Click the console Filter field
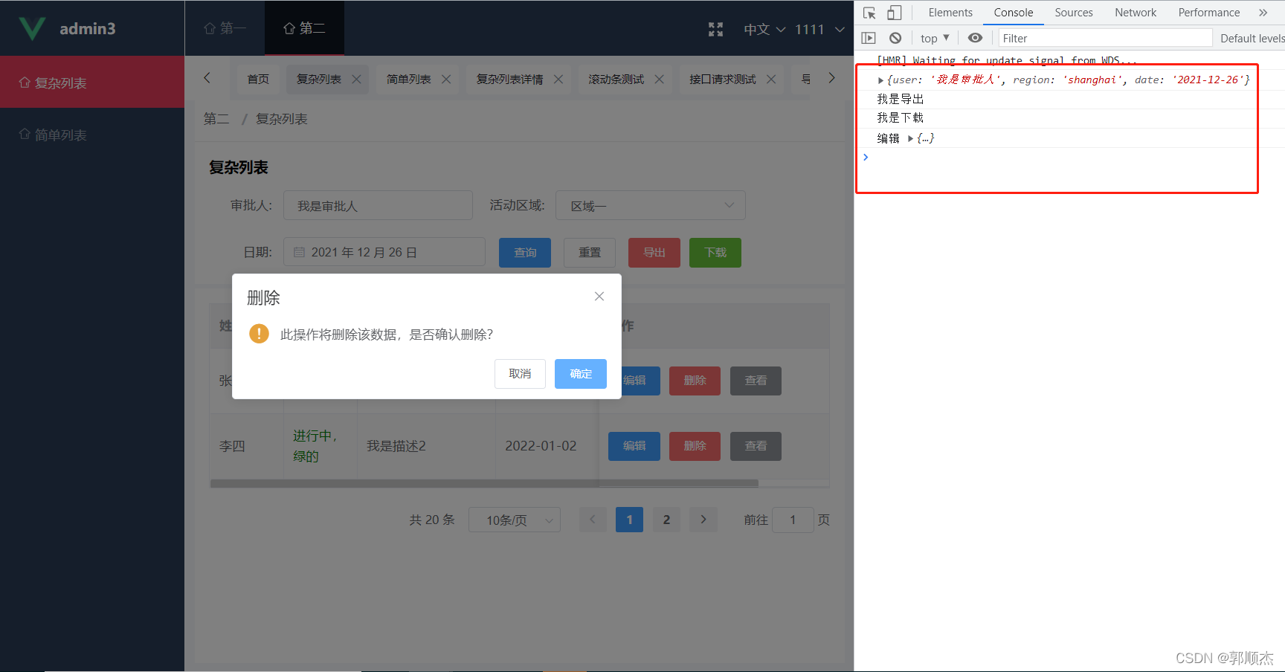Viewport: 1285px width, 672px height. click(1105, 38)
